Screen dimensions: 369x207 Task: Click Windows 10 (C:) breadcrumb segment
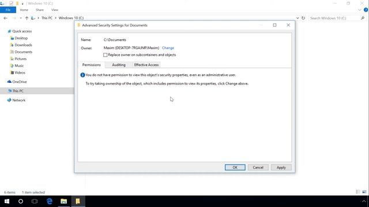[71, 18]
